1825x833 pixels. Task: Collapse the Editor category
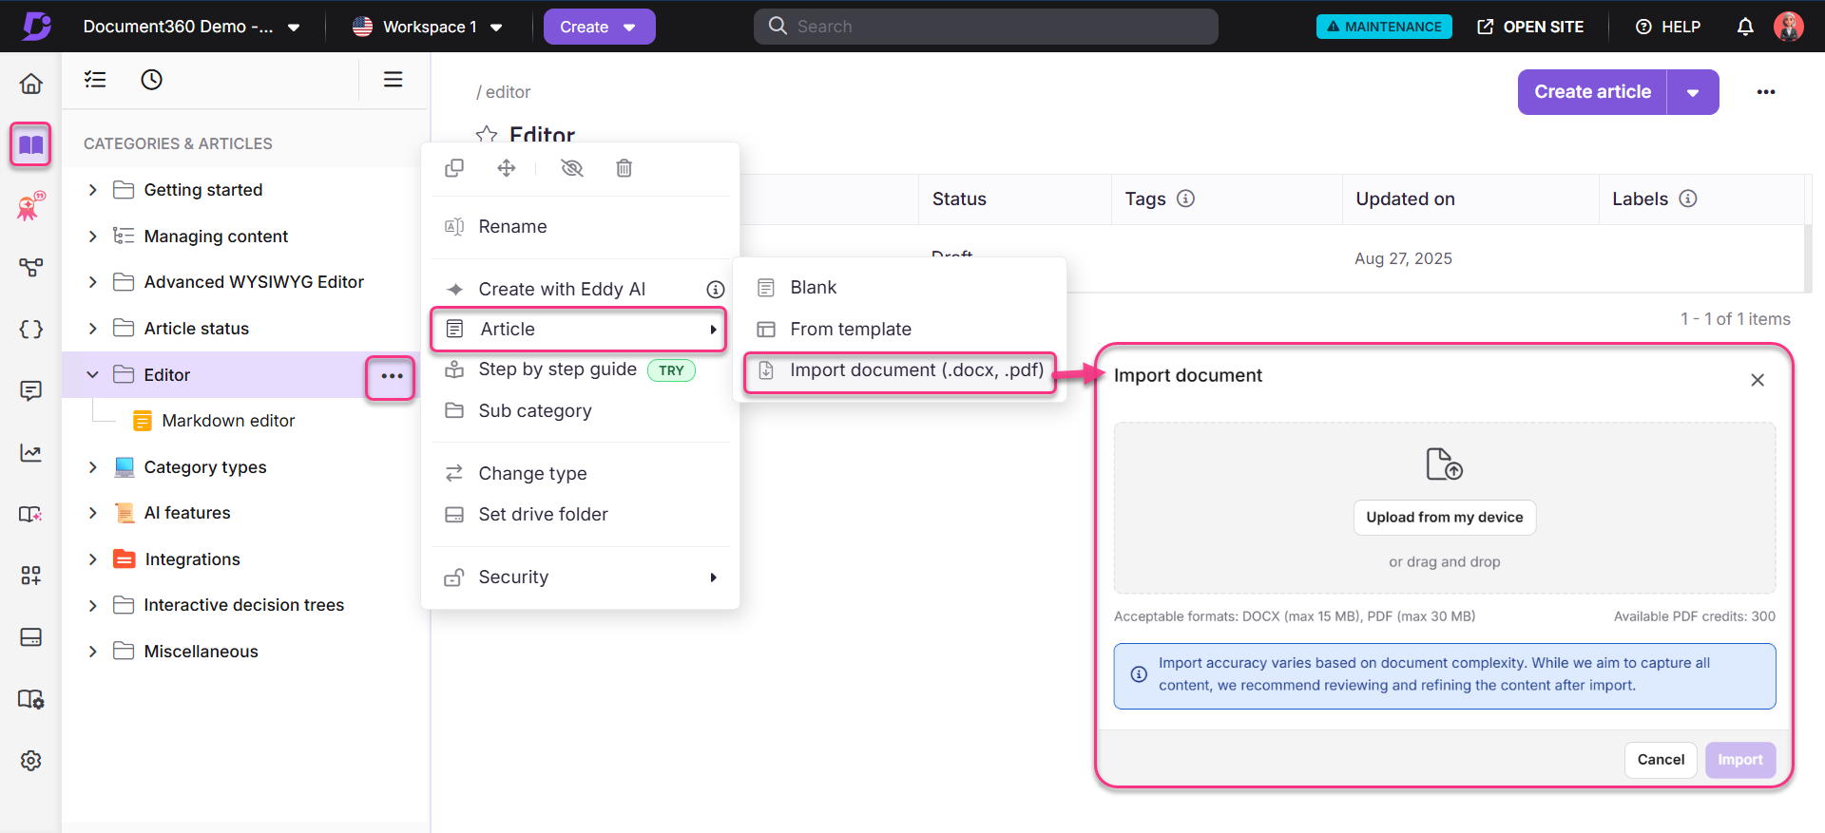(x=92, y=375)
